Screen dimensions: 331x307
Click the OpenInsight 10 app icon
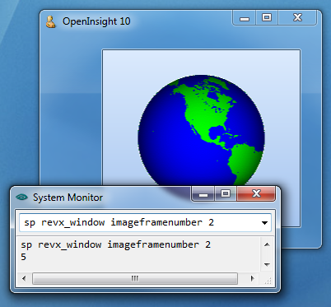tap(50, 21)
